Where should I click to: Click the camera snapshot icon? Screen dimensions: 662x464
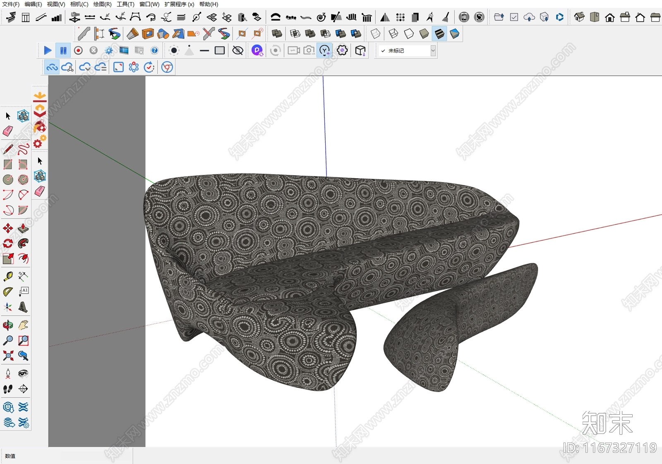click(309, 50)
